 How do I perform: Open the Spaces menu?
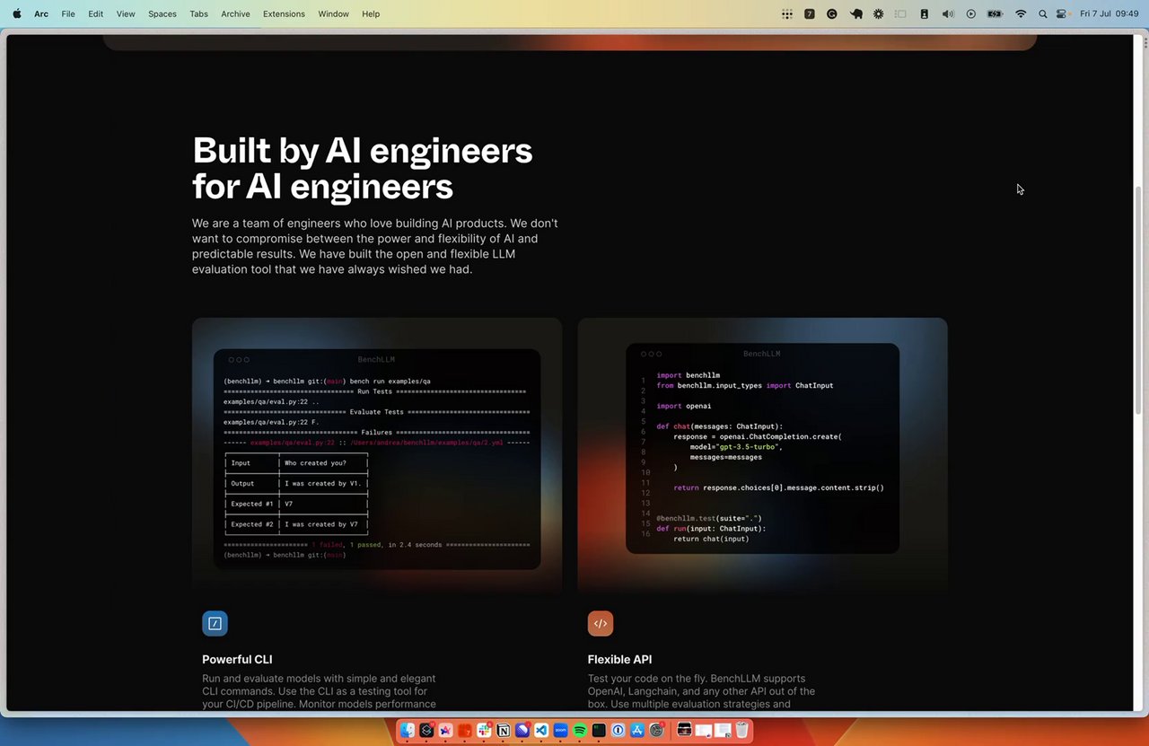pyautogui.click(x=162, y=13)
